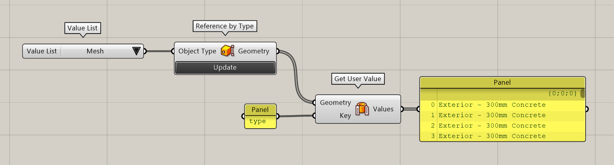Click the panel scrollbar beside {0;0;0}
This screenshot has width=614, height=165.
pos(582,93)
